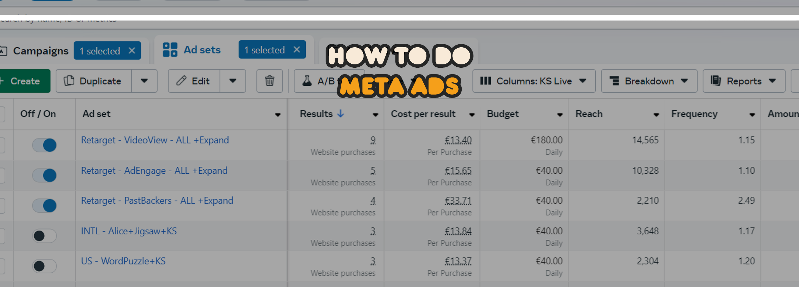
Task: Open Retarget - PastBackers ad set link
Action: pyautogui.click(x=157, y=200)
